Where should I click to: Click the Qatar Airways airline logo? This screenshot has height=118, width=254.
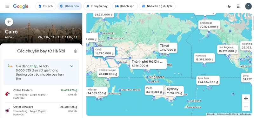coord(7,111)
